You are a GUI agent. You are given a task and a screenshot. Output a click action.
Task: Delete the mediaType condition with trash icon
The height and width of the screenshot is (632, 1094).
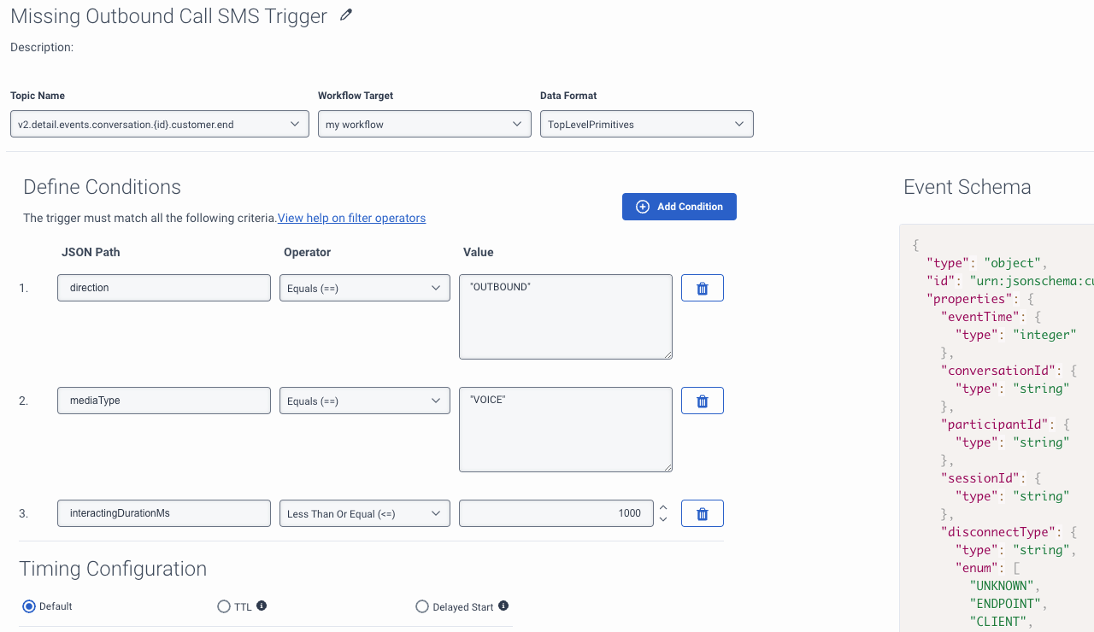click(x=702, y=401)
